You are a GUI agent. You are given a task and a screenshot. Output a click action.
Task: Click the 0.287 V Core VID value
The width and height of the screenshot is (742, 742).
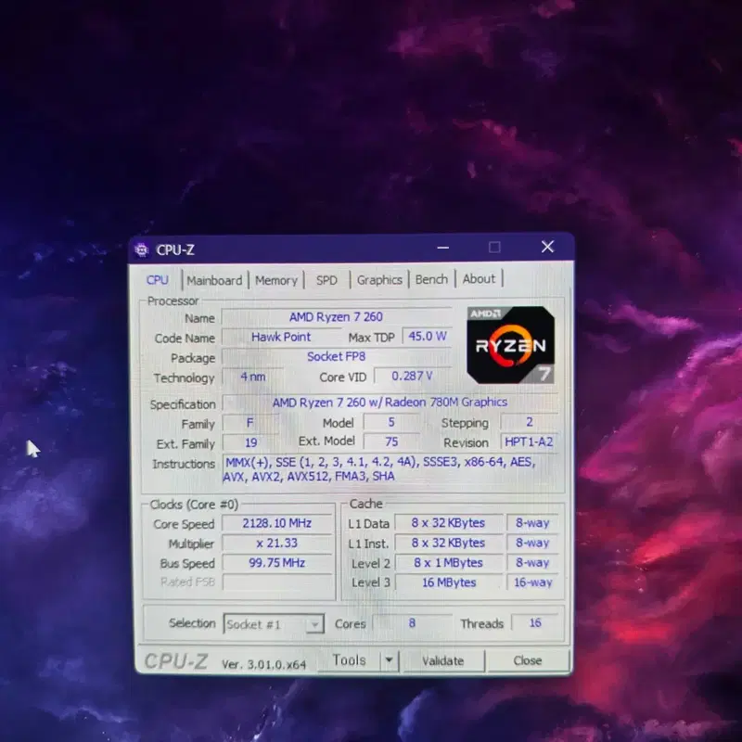coord(412,377)
